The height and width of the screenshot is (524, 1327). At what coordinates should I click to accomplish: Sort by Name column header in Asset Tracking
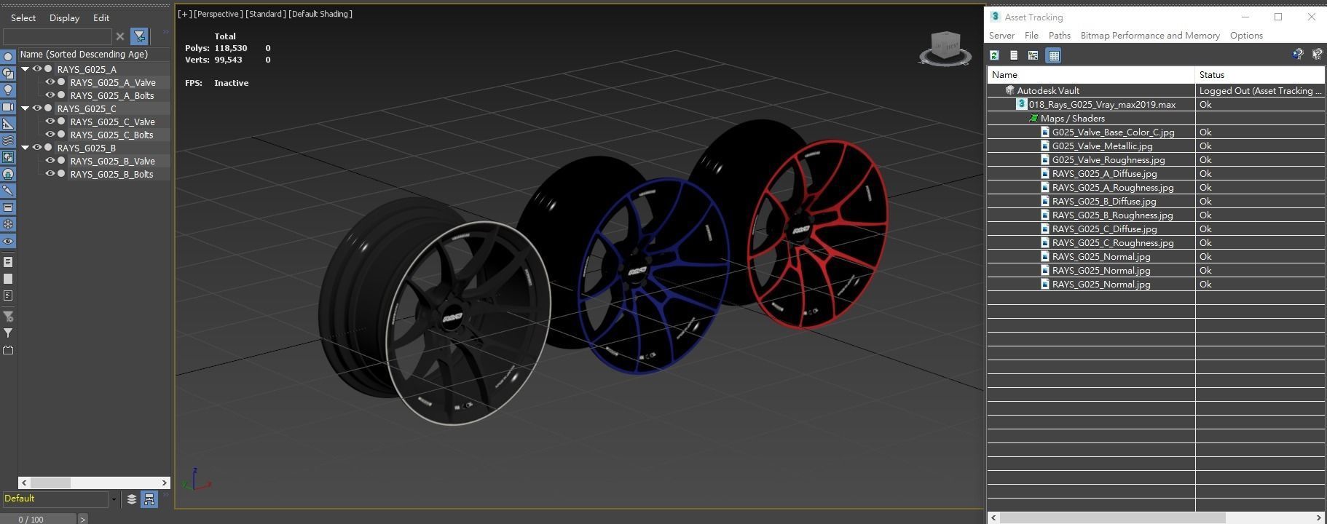click(x=1091, y=75)
